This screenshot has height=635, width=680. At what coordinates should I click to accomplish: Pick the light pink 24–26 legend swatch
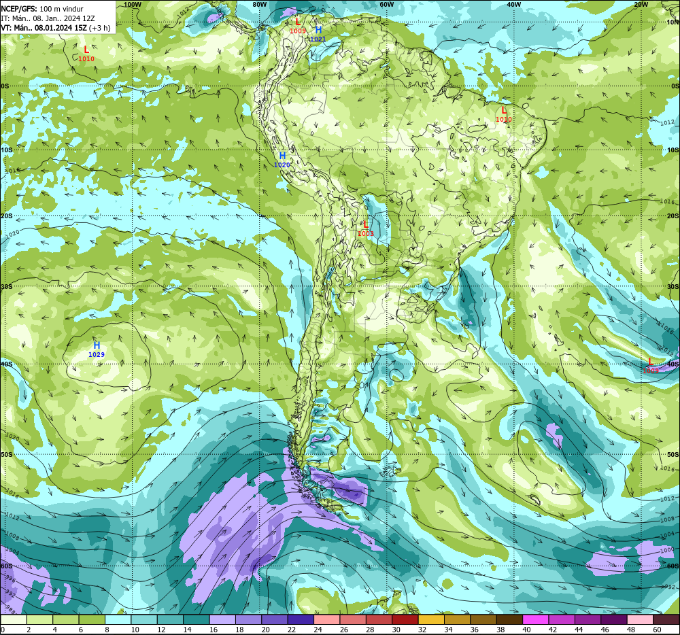(326, 619)
